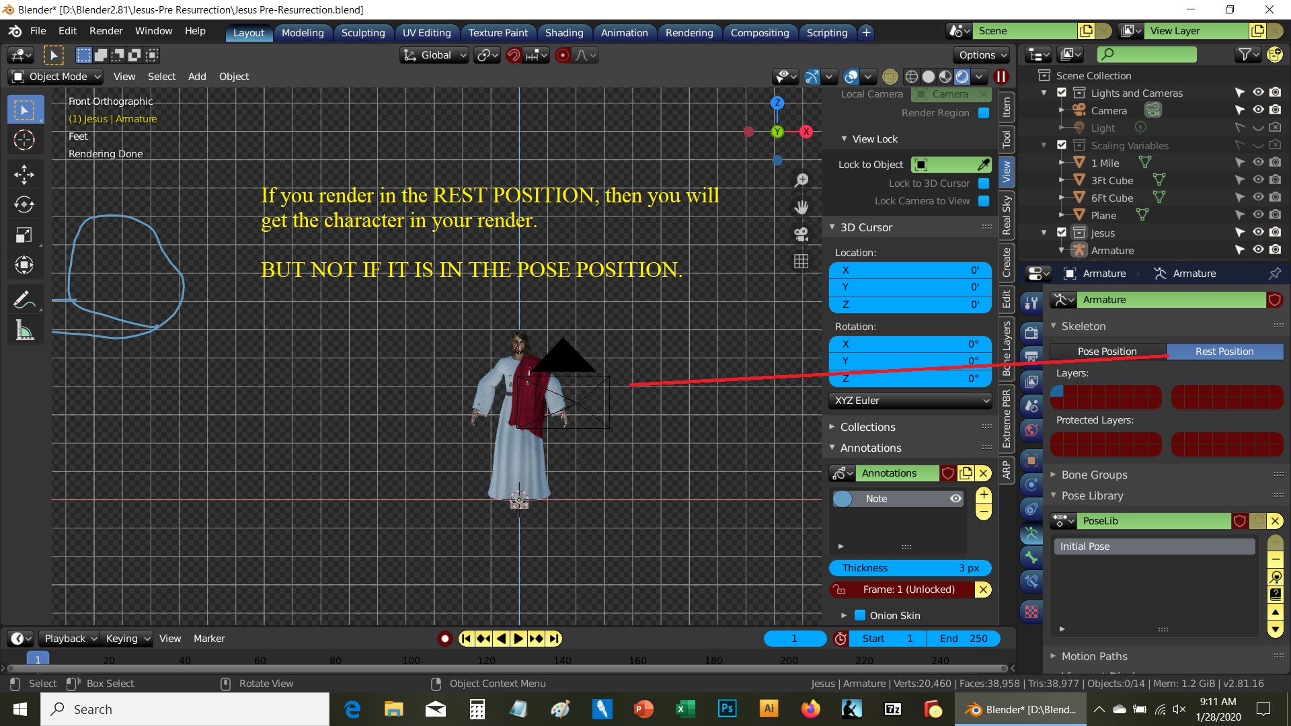Click the Pose Position button

(x=1107, y=352)
